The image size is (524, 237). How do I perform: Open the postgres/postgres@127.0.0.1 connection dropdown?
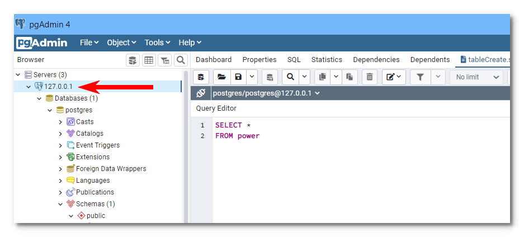pos(266,93)
